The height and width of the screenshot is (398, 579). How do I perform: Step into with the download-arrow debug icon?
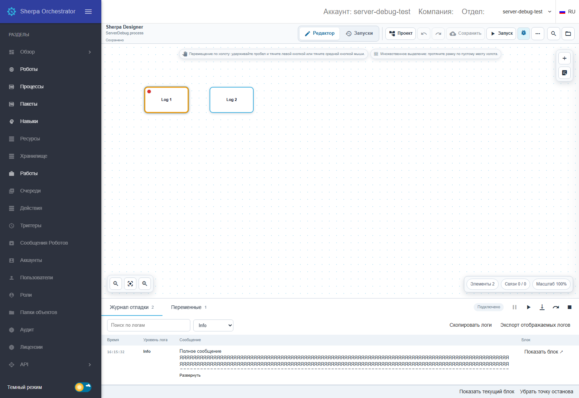[x=542, y=307]
